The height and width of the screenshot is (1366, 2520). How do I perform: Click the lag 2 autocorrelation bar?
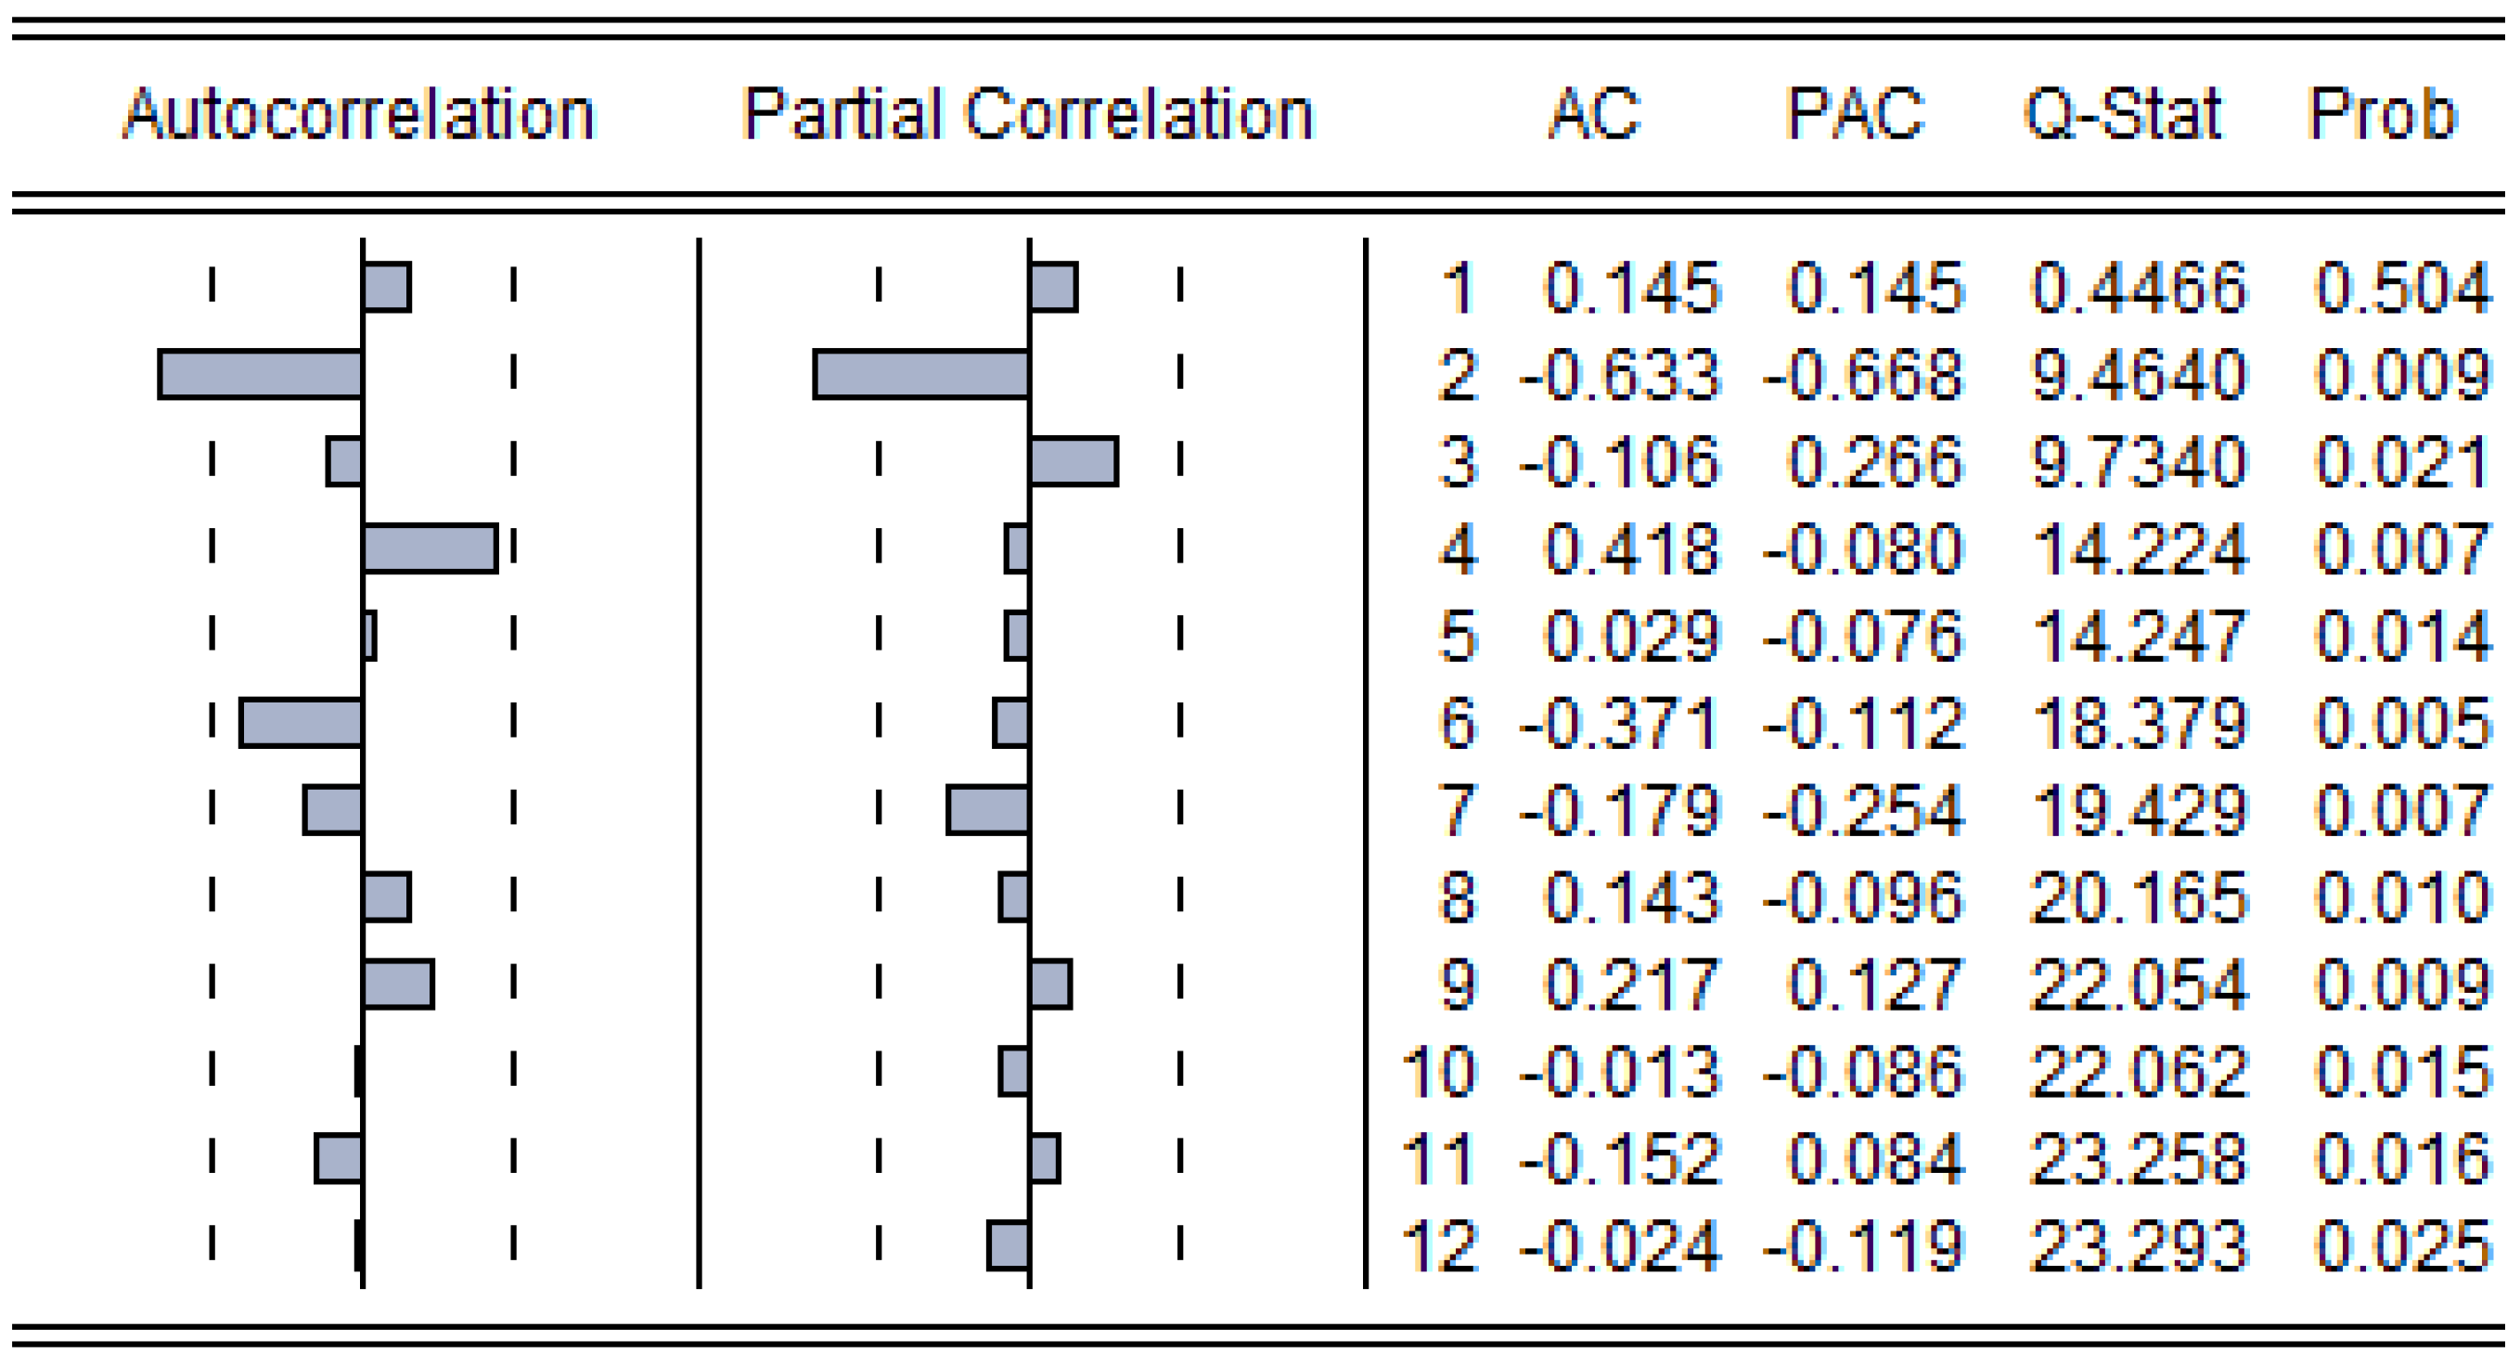click(260, 374)
